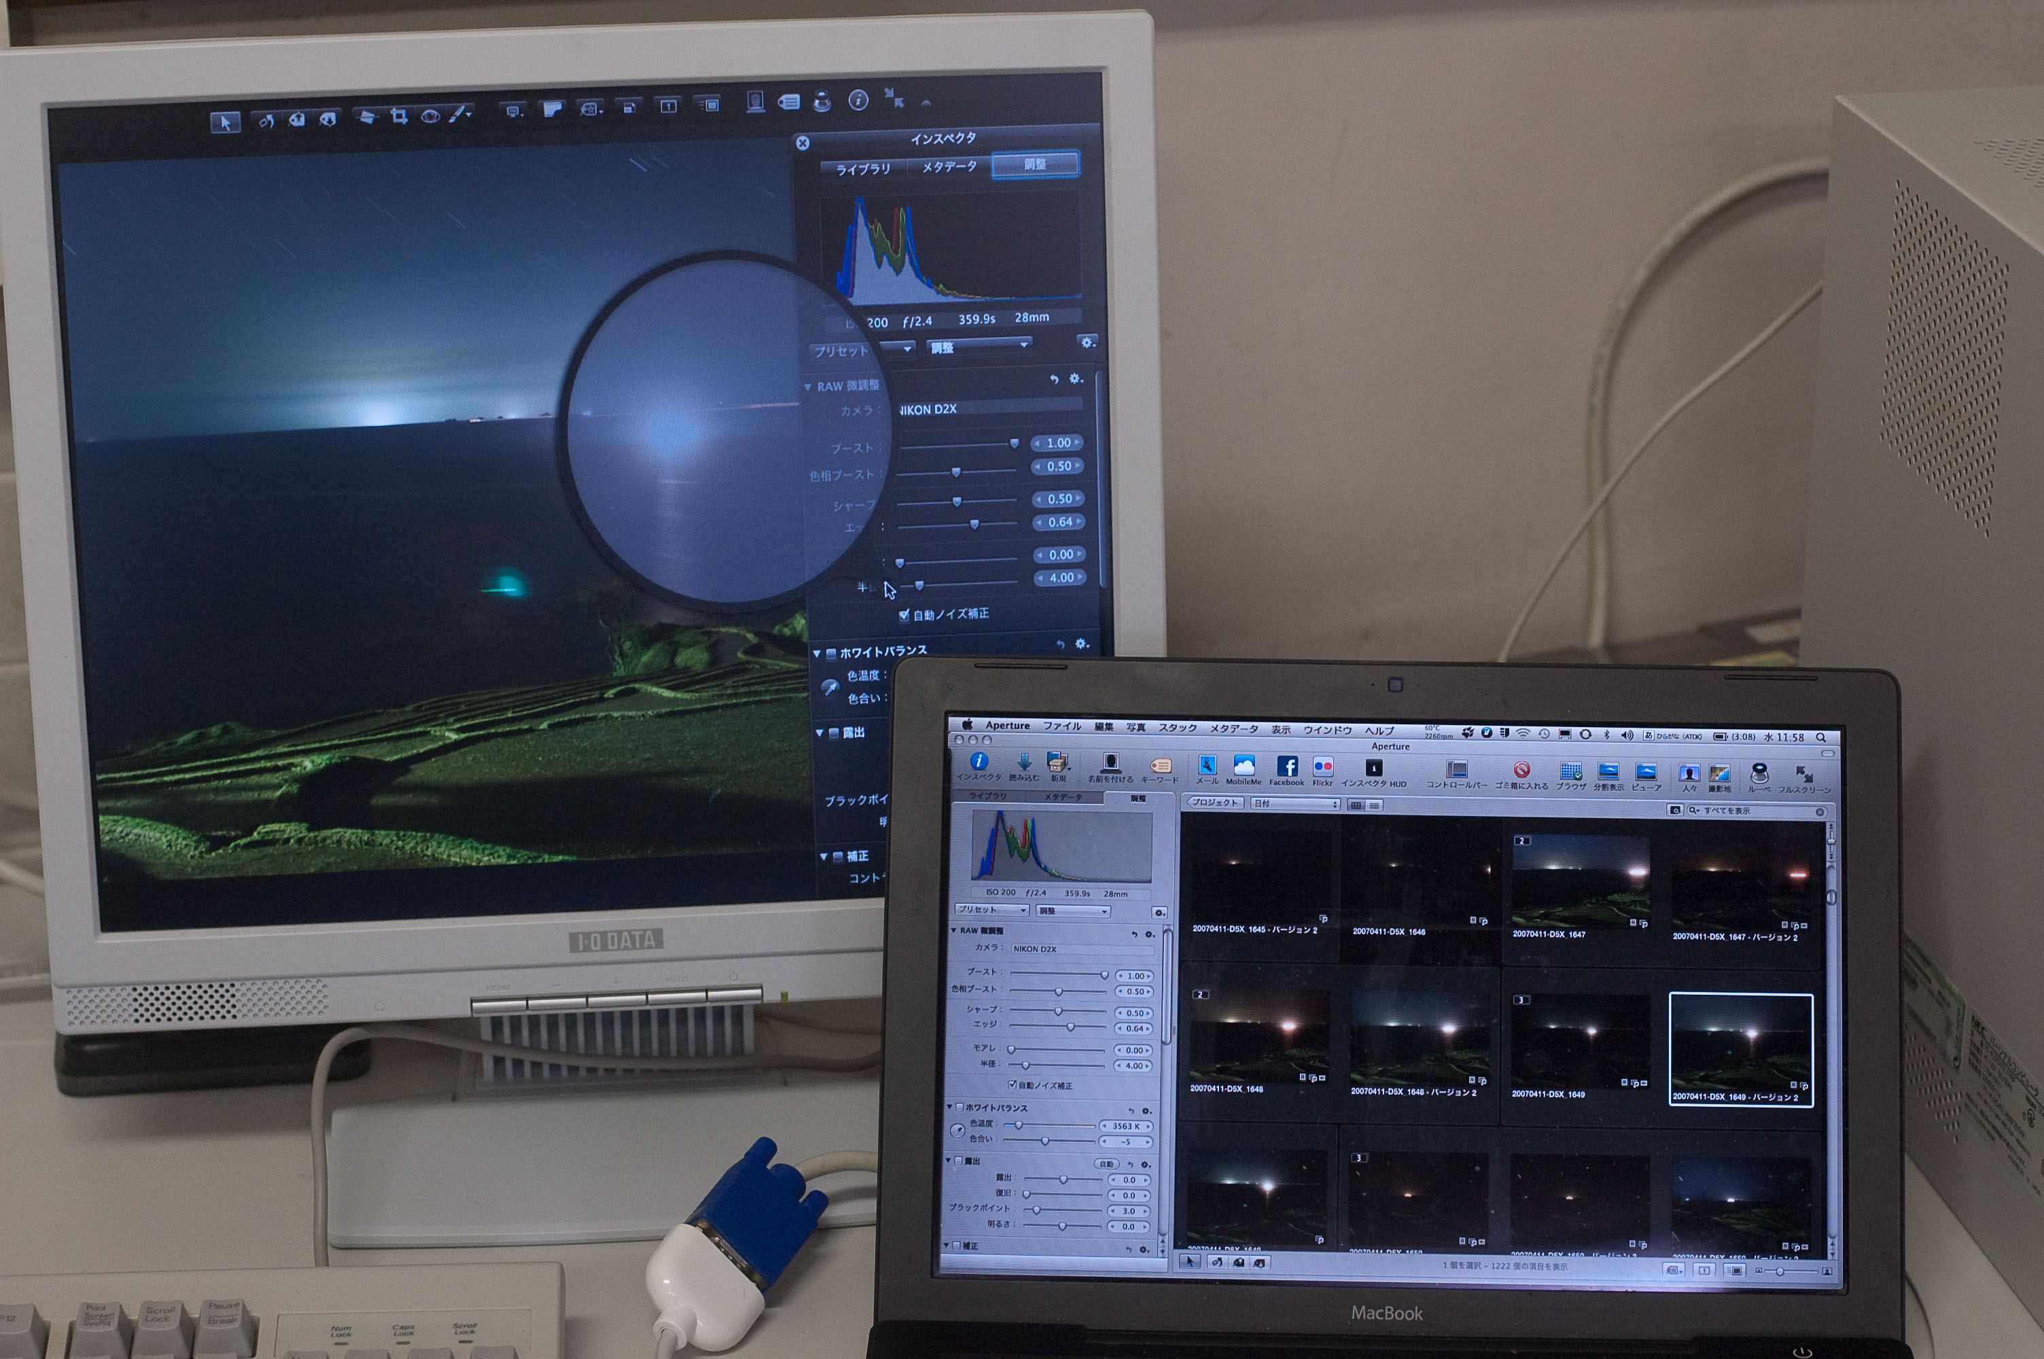Click the 自動 auto exposure button
Screen dimensions: 2044x1359
1106,1163
